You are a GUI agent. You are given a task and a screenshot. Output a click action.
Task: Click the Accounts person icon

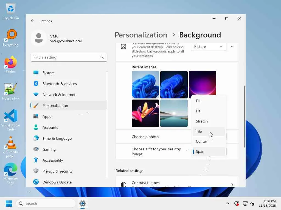(36, 127)
